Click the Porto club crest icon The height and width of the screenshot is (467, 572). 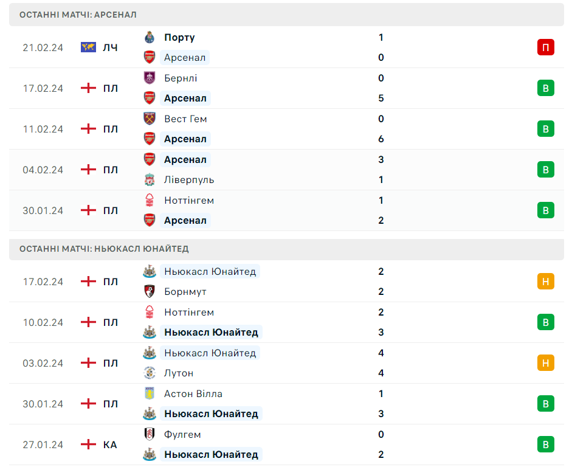150,37
